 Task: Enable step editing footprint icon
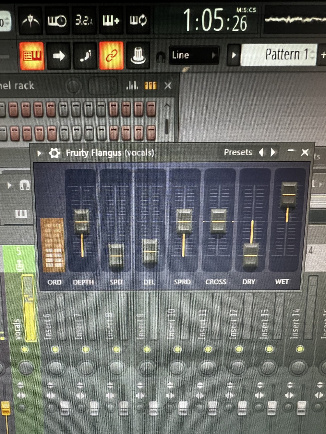[85, 56]
